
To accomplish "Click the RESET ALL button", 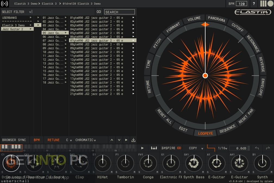I will coord(164,116).
